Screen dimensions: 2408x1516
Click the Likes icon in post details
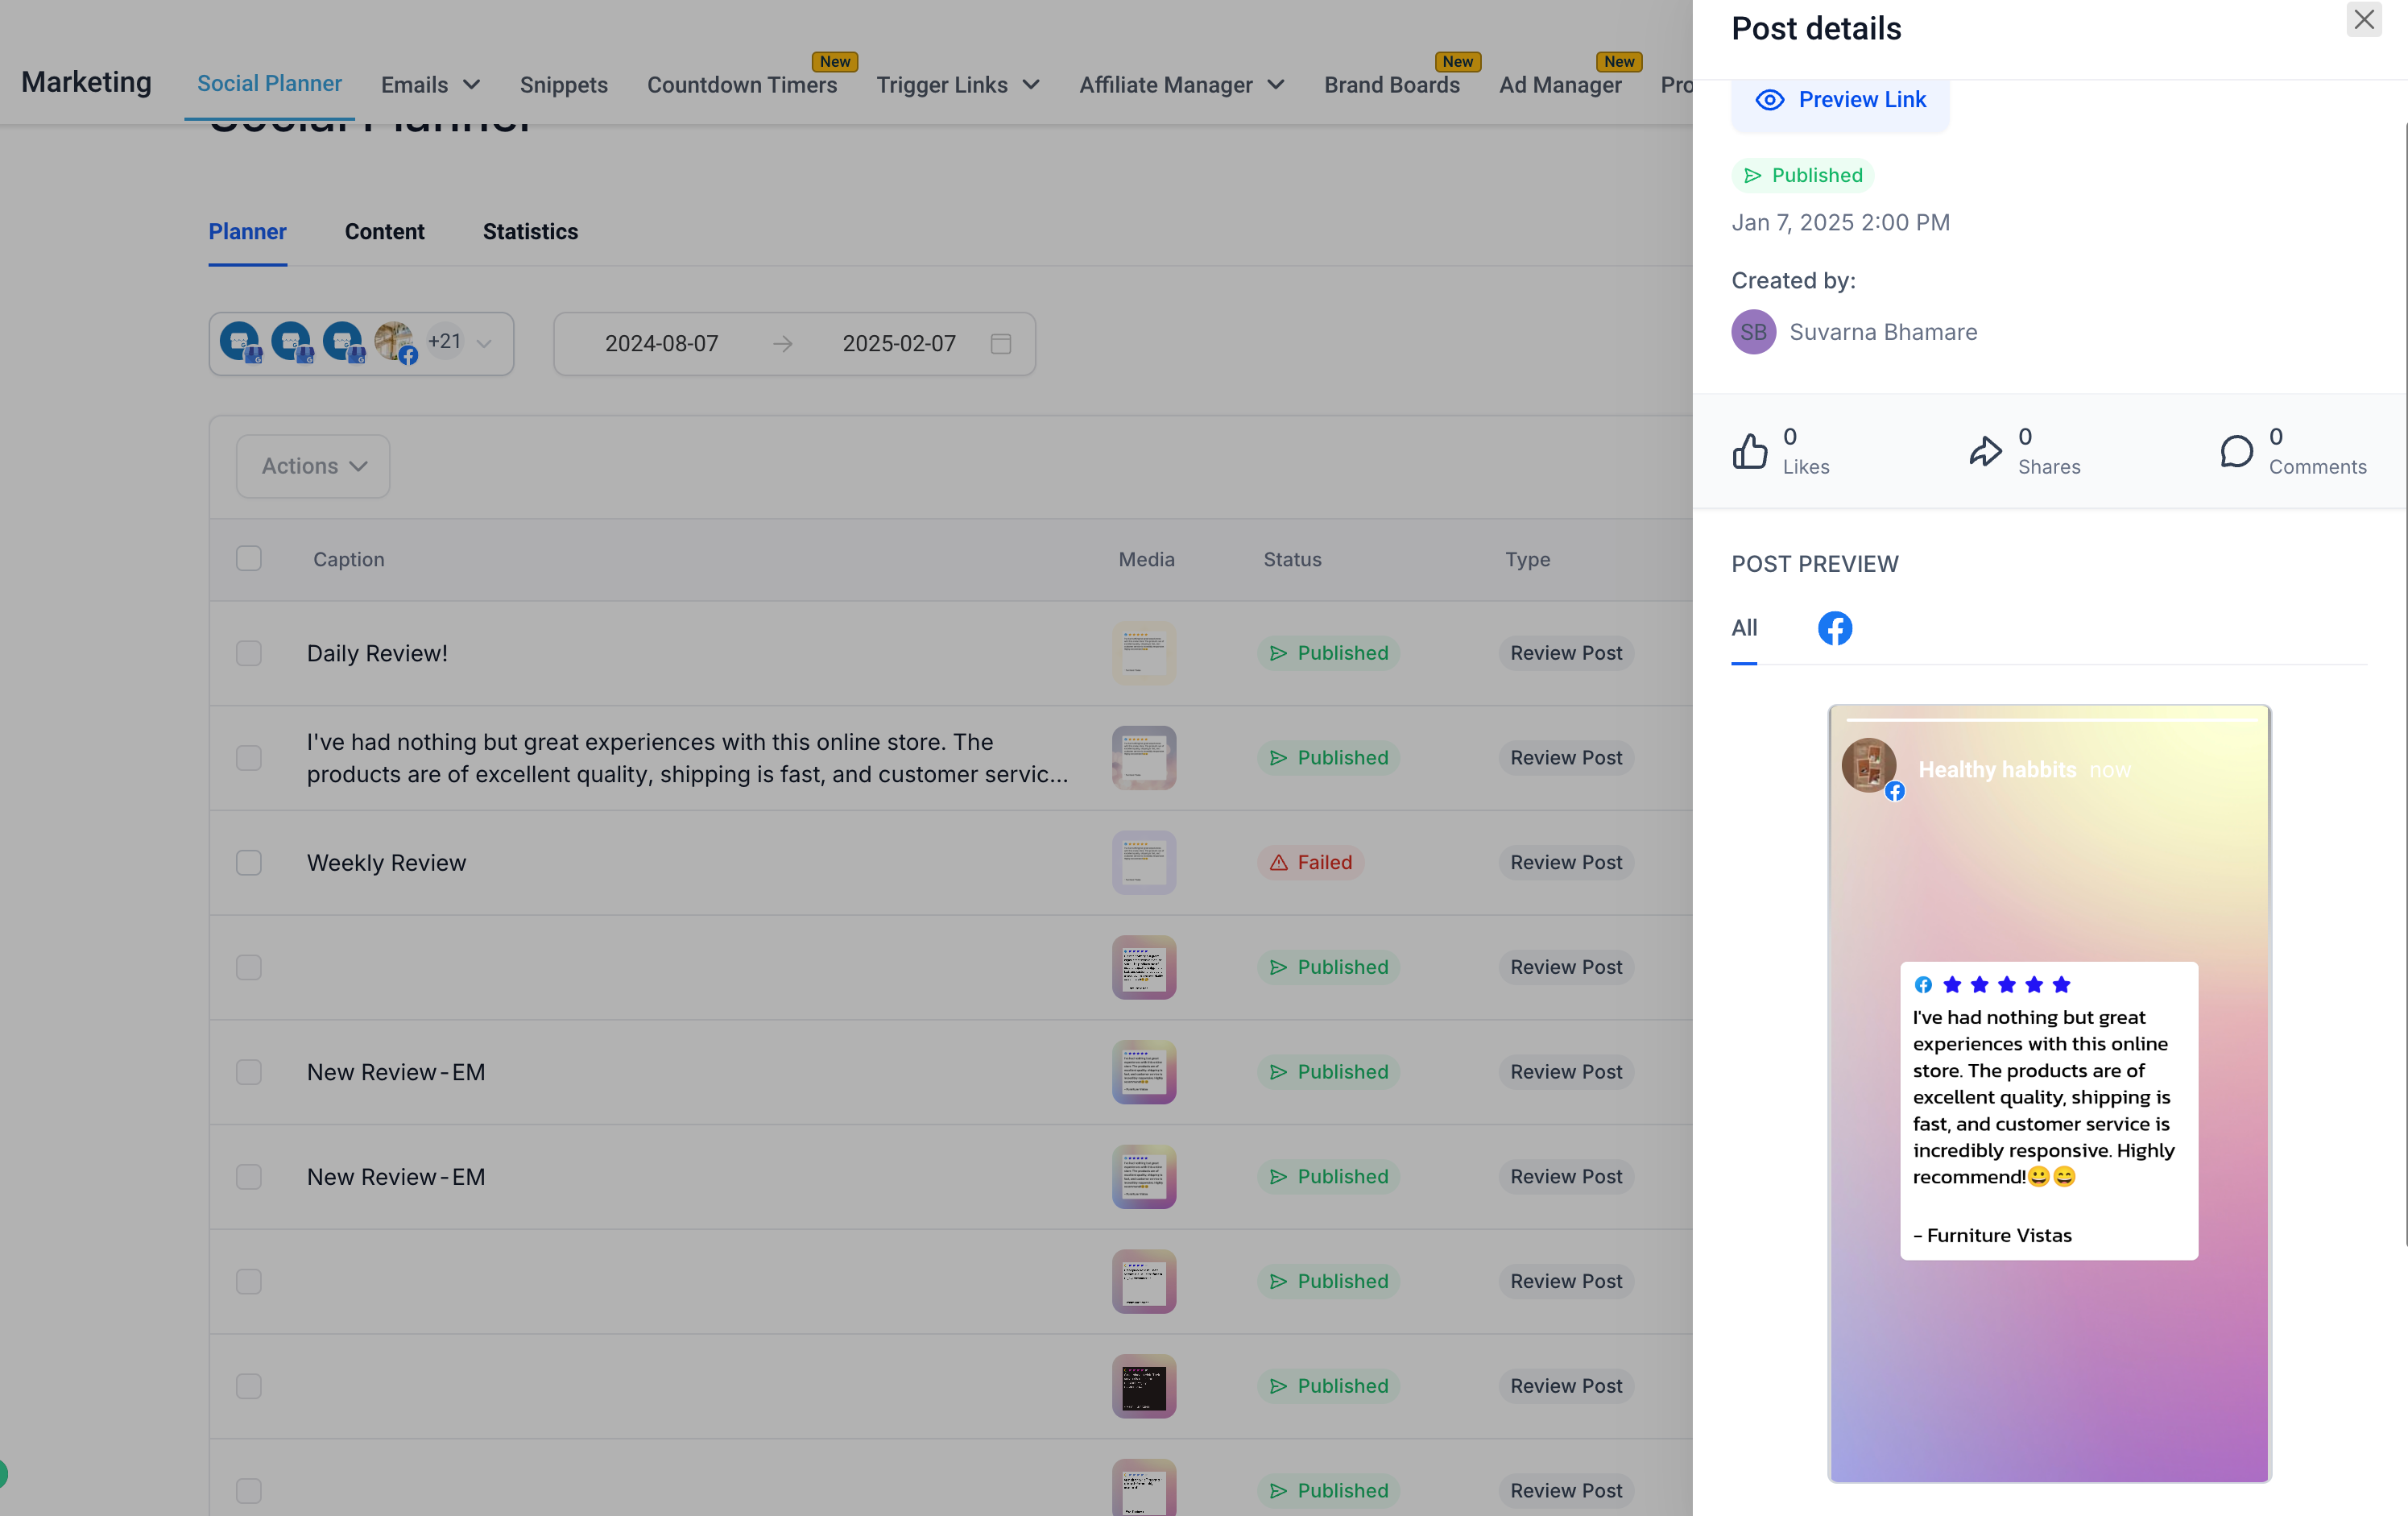1750,450
